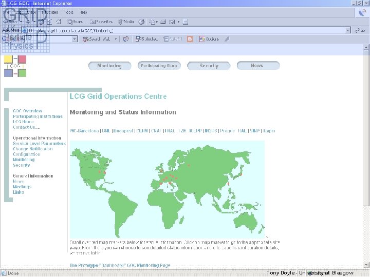Open the SINP site link
This screenshot has width=370, height=277.
click(x=254, y=131)
